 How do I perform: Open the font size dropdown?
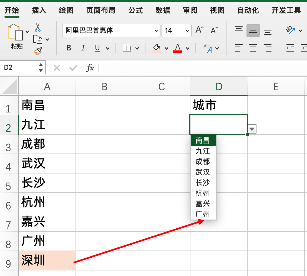coord(188,30)
